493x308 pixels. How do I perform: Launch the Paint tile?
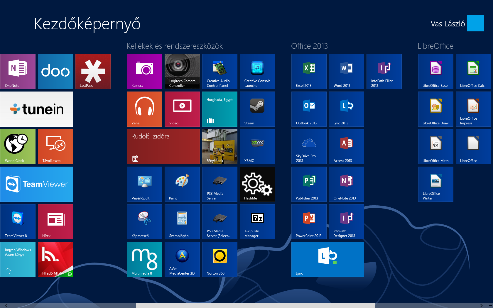[x=182, y=184]
